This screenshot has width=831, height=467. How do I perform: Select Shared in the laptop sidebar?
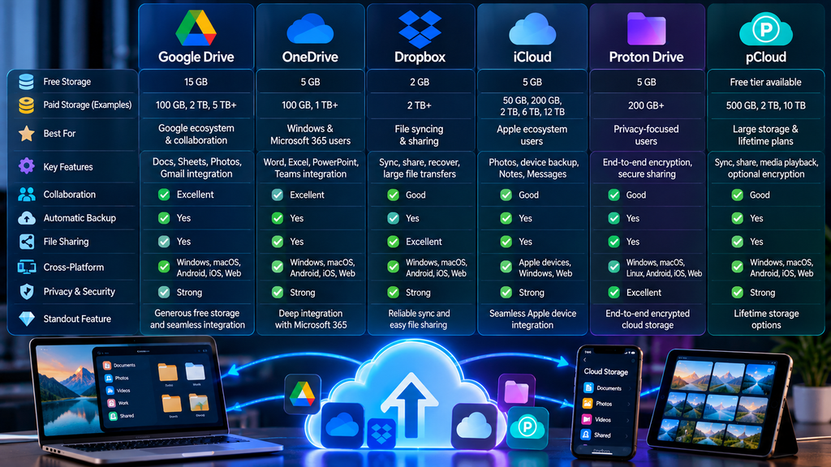pos(122,416)
